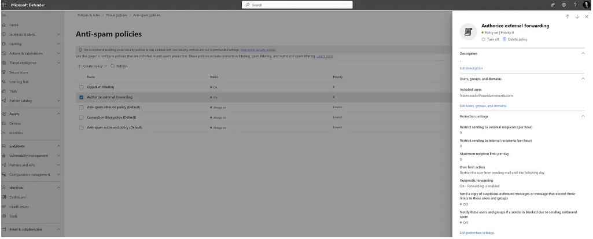Click the Partner catalog icon

click(x=4, y=101)
